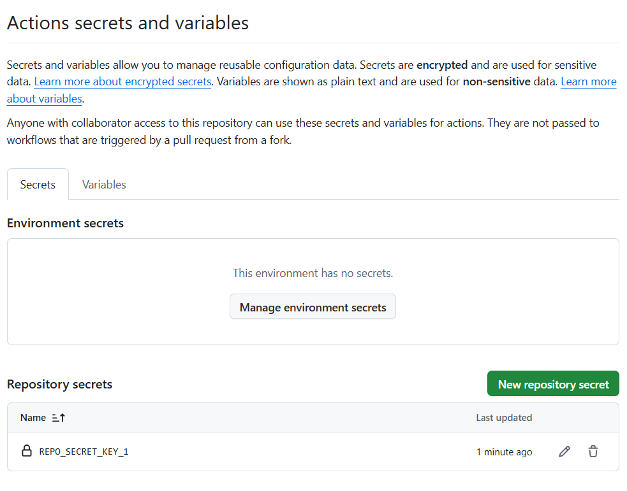This screenshot has width=627, height=491.
Task: Click the Repository secrets section heading
Action: (x=59, y=385)
